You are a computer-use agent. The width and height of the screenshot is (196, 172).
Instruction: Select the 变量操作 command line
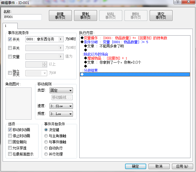pyautogui.click(x=135, y=38)
